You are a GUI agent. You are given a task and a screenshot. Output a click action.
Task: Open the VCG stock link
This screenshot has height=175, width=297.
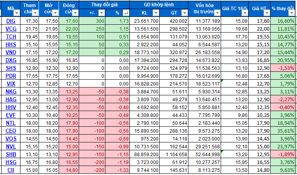(x=11, y=29)
